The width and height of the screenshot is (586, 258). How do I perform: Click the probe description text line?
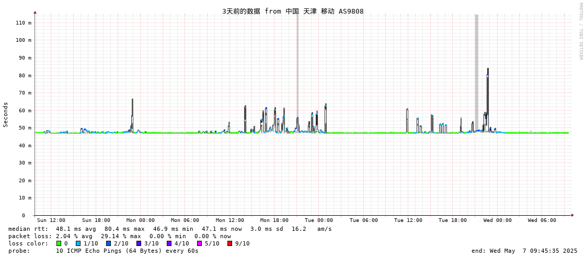tap(127, 251)
